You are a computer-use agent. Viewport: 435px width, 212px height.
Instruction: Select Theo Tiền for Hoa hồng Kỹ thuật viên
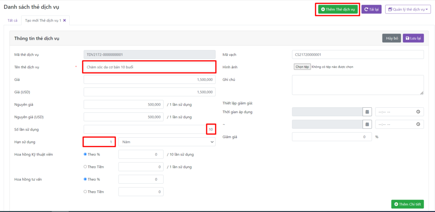pos(85,167)
